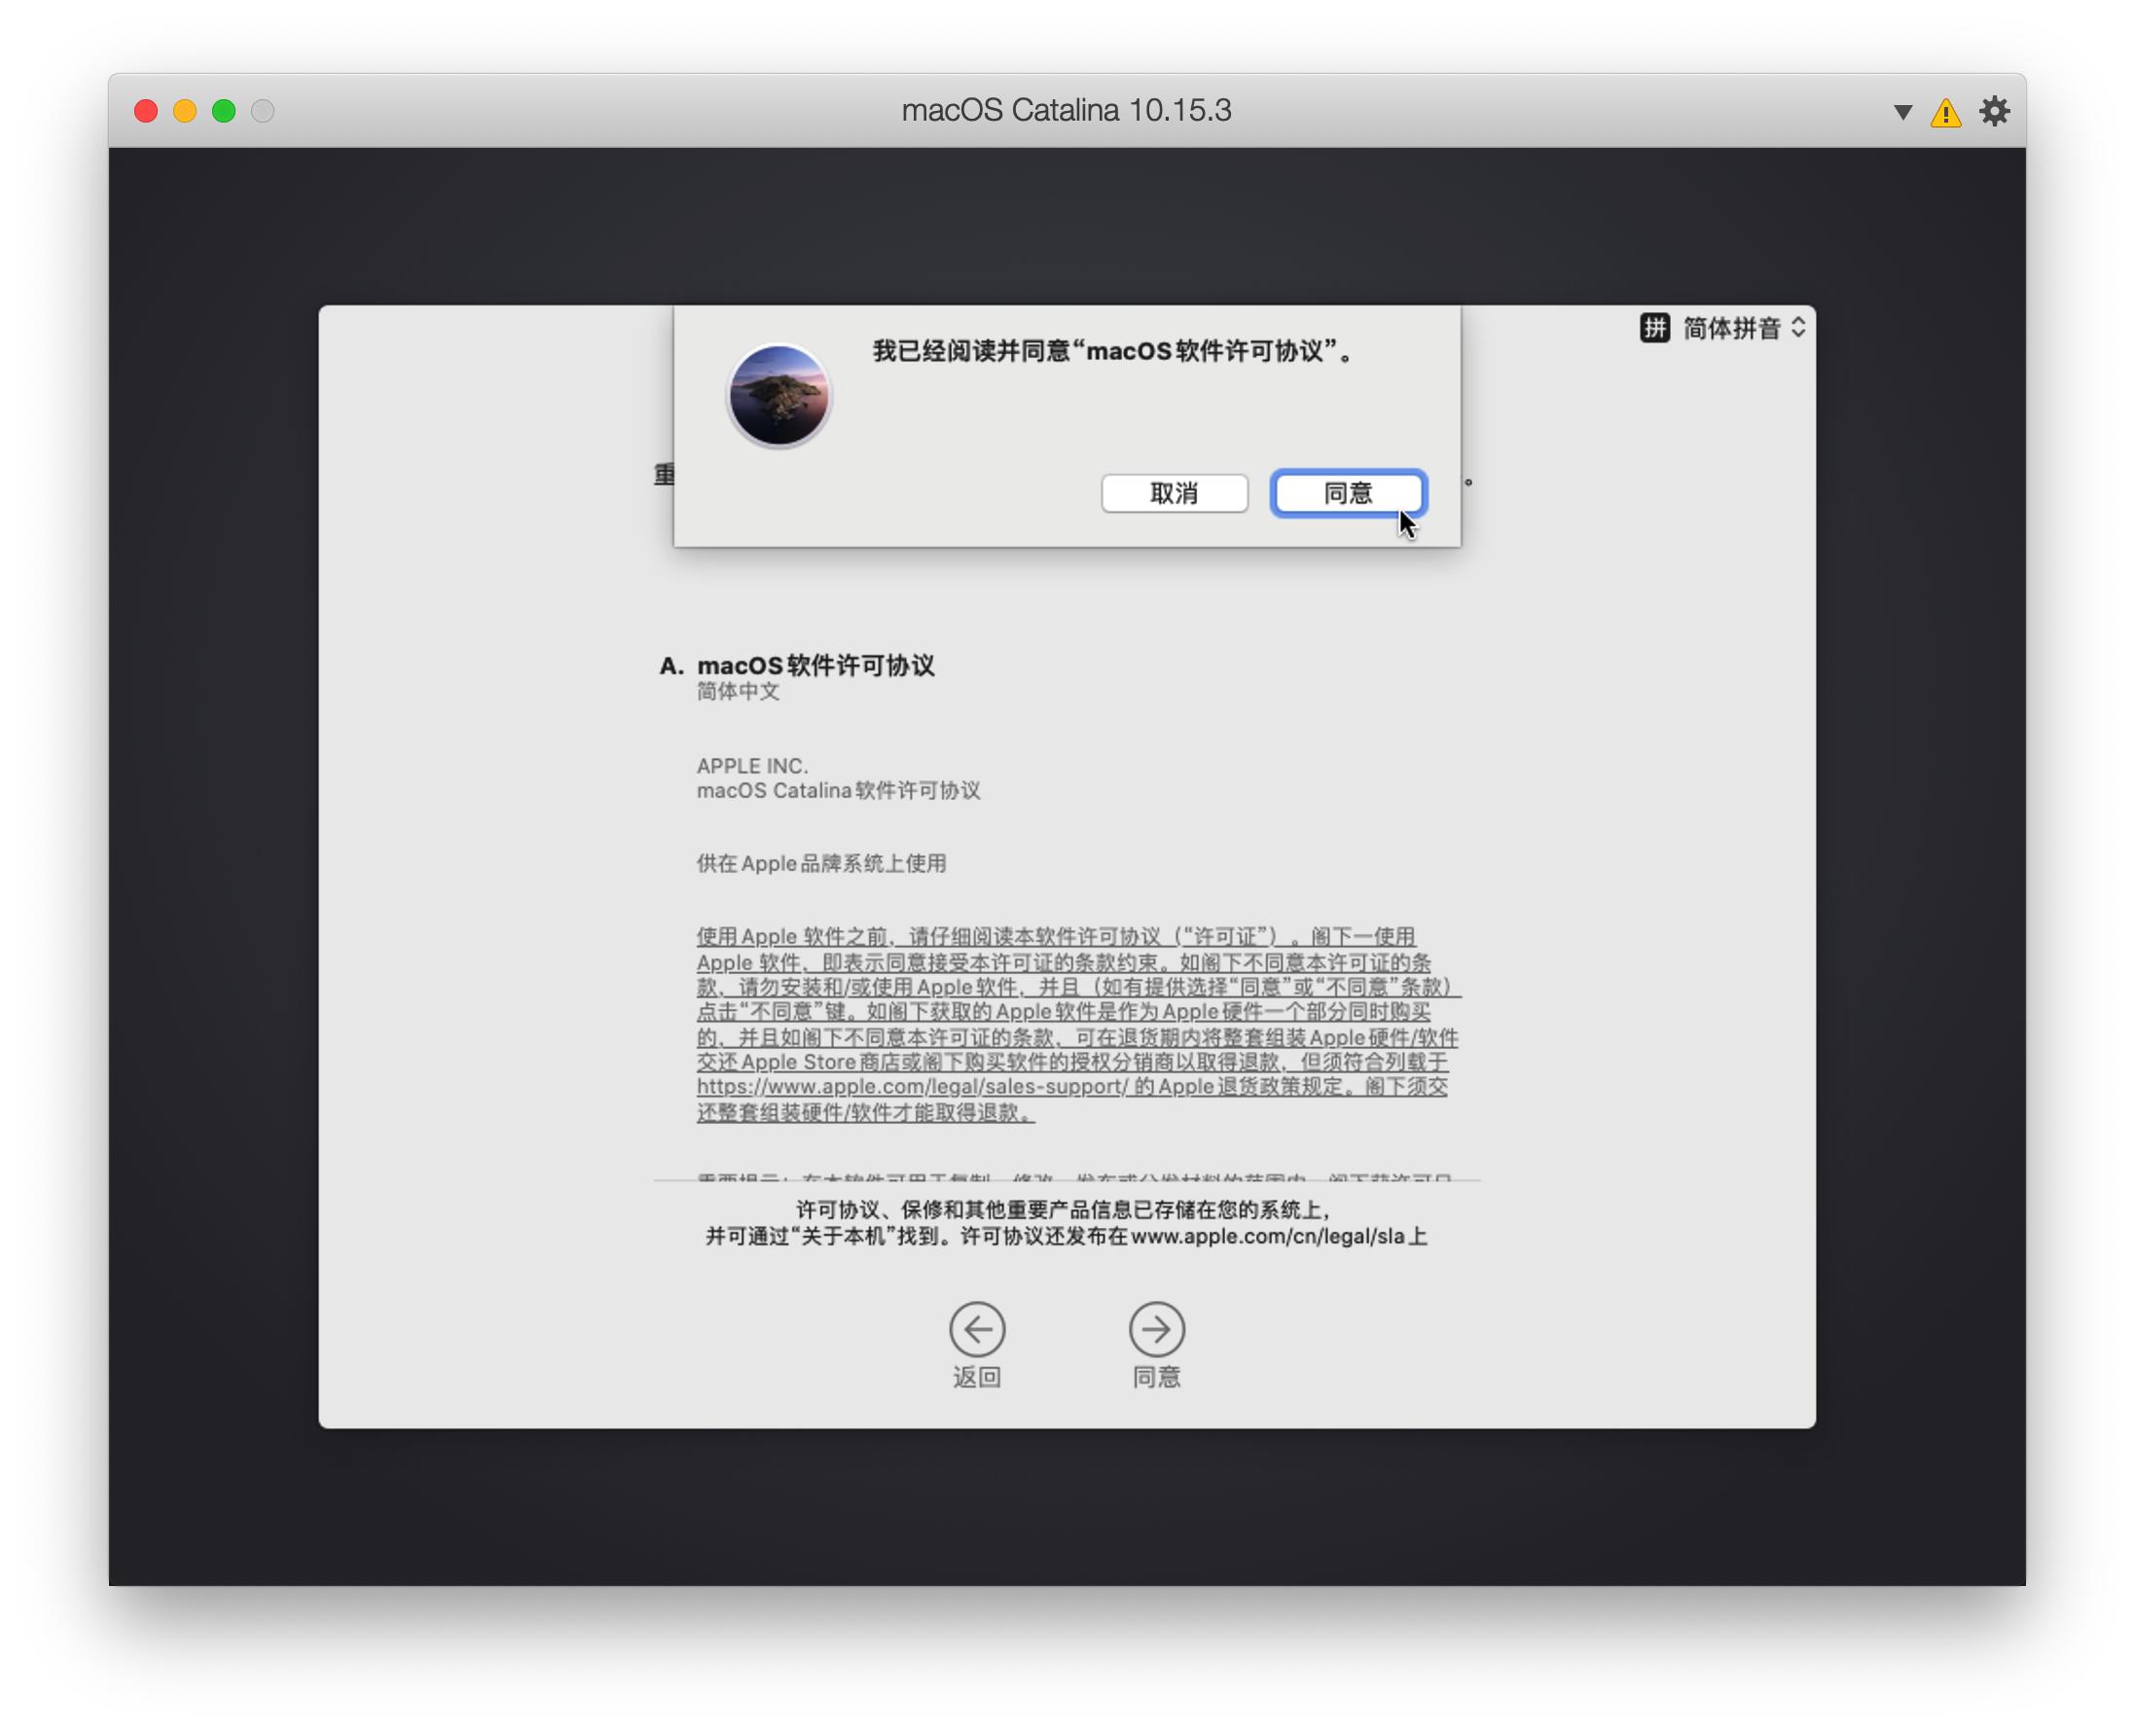Click the APPLE INC. text line
The width and height of the screenshot is (2135, 1730).
(x=752, y=766)
